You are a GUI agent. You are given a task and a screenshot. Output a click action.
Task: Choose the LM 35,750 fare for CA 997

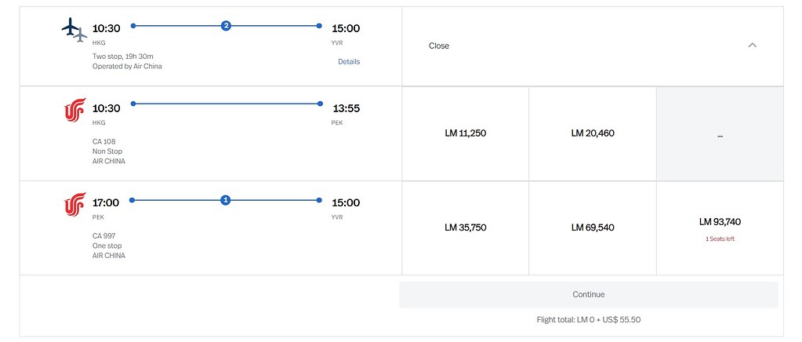point(465,227)
